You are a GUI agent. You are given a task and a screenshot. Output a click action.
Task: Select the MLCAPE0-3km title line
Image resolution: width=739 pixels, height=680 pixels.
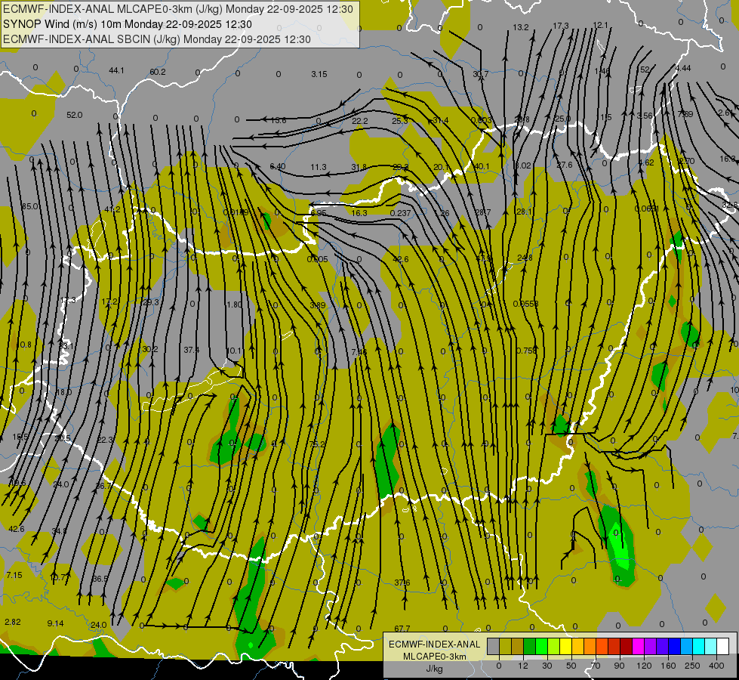(x=177, y=8)
